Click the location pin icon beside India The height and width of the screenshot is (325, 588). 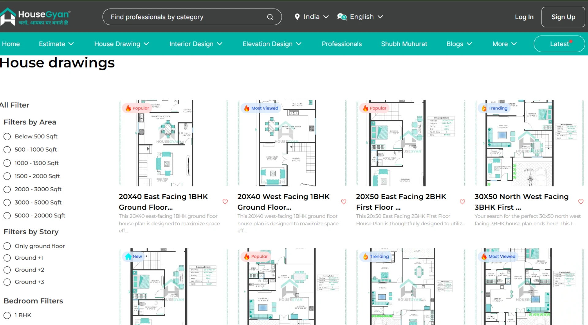coord(297,17)
